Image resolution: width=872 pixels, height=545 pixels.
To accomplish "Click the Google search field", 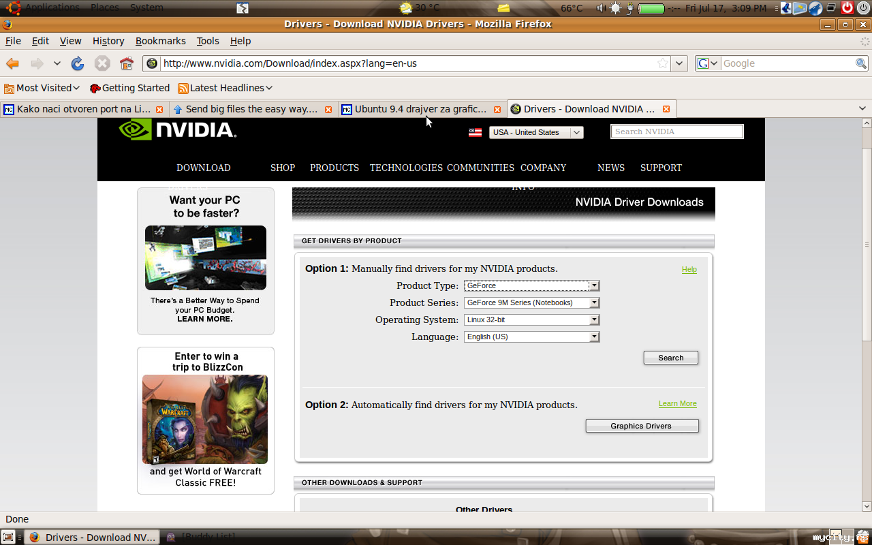I will [x=788, y=63].
